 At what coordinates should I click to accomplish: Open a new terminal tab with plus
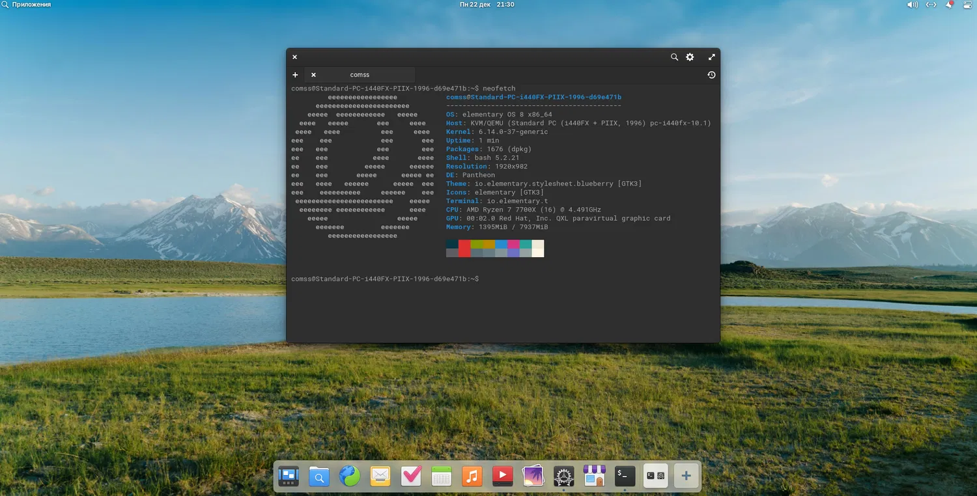(x=295, y=75)
